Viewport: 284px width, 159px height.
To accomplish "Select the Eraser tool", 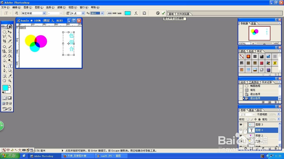I will [4, 56].
